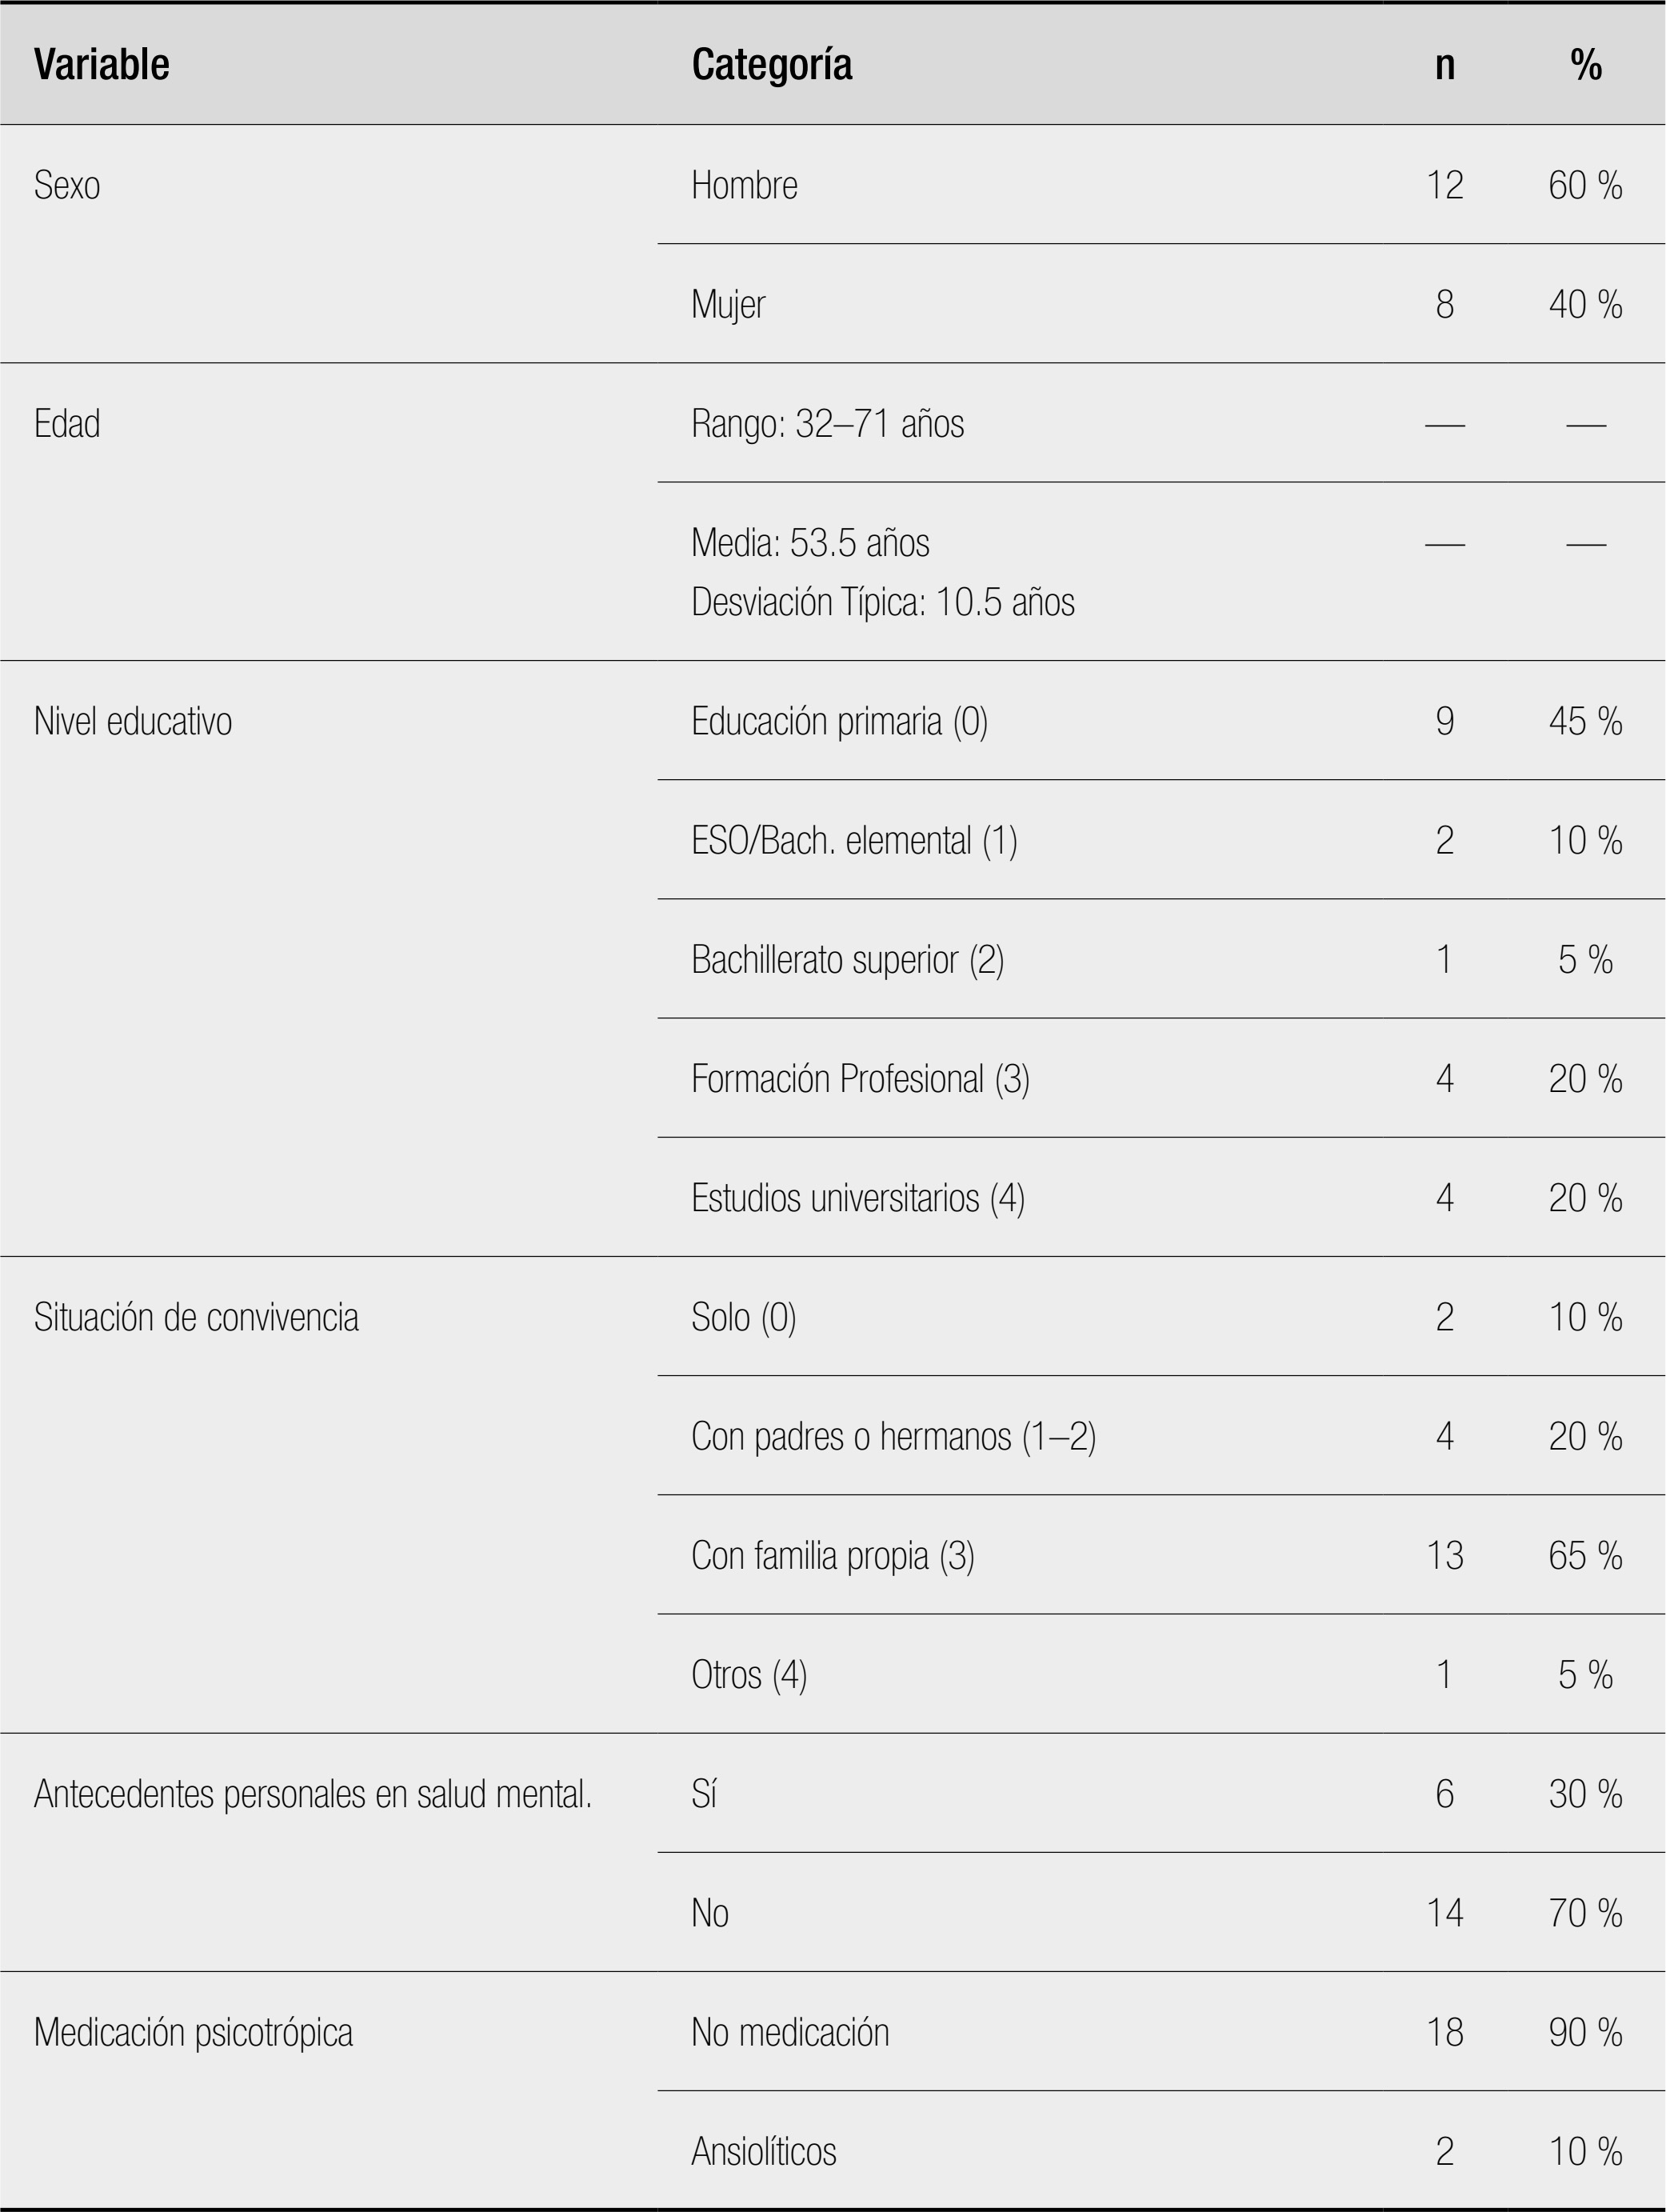
Task: Click the "65 %" percentage value
Action: (1585, 1556)
